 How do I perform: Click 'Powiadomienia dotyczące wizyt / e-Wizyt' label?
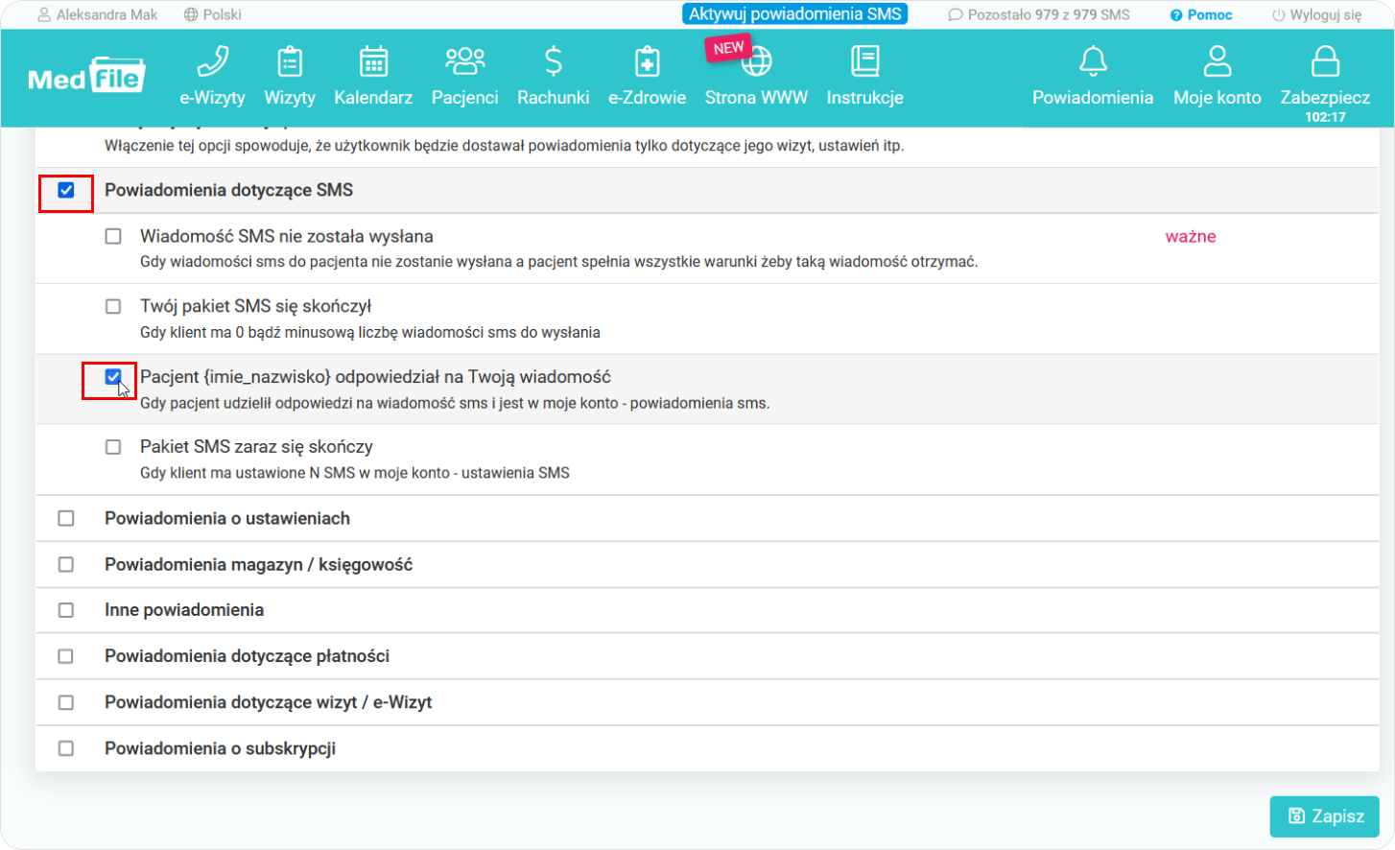269,702
